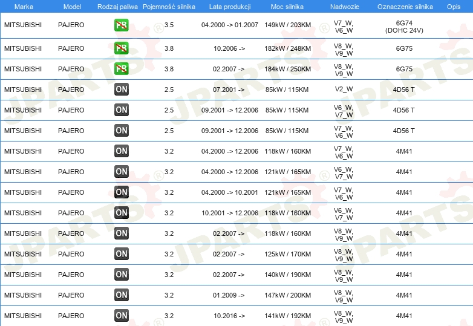The image size is (473, 326).
Task: Click the petrol icon in the 182kW / 248KM row
Action: click(x=121, y=48)
